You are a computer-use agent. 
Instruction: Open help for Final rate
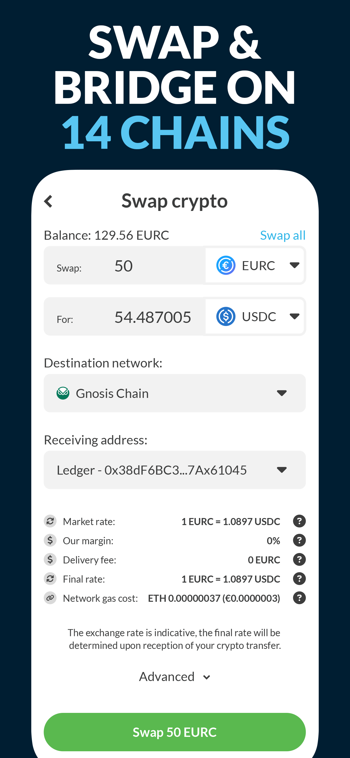pos(299,579)
